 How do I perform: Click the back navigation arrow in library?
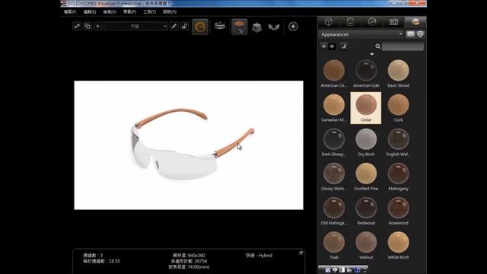point(323,46)
